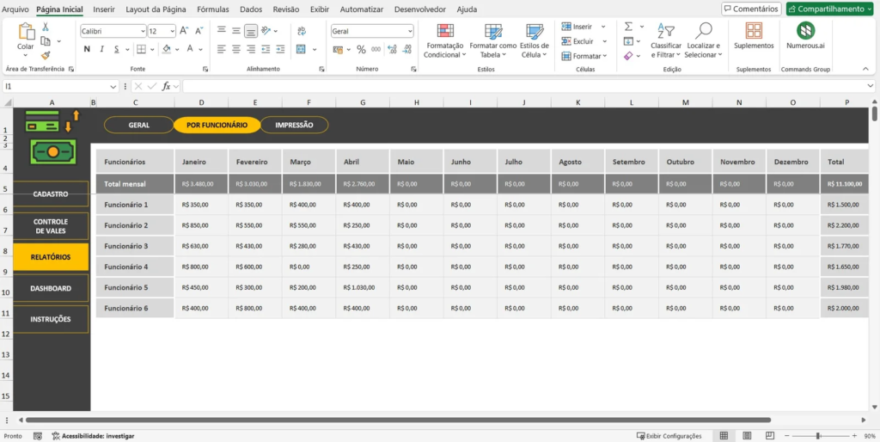This screenshot has height=442, width=880.
Task: Open the Fórmulas ribbon tab
Action: coord(212,9)
